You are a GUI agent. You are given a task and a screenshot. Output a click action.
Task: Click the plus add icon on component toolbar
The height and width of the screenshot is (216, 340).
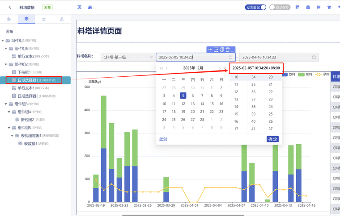pyautogui.click(x=210, y=50)
